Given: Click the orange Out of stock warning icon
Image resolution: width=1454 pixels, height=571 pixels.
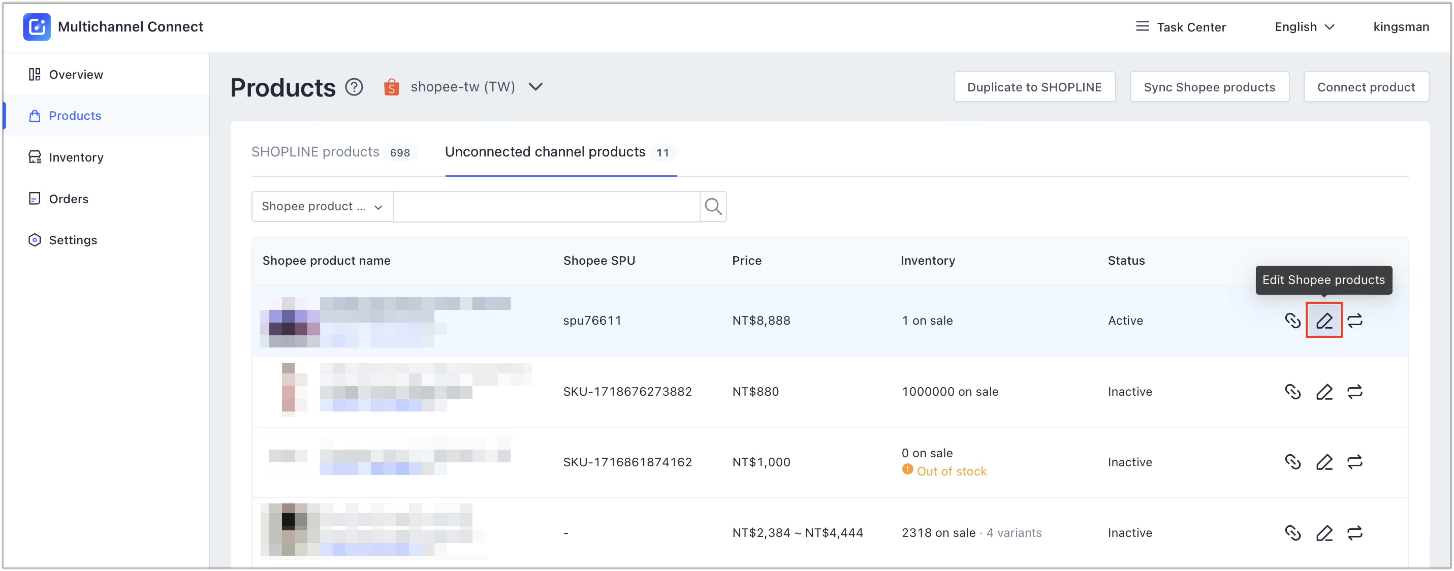Looking at the screenshot, I should (907, 469).
